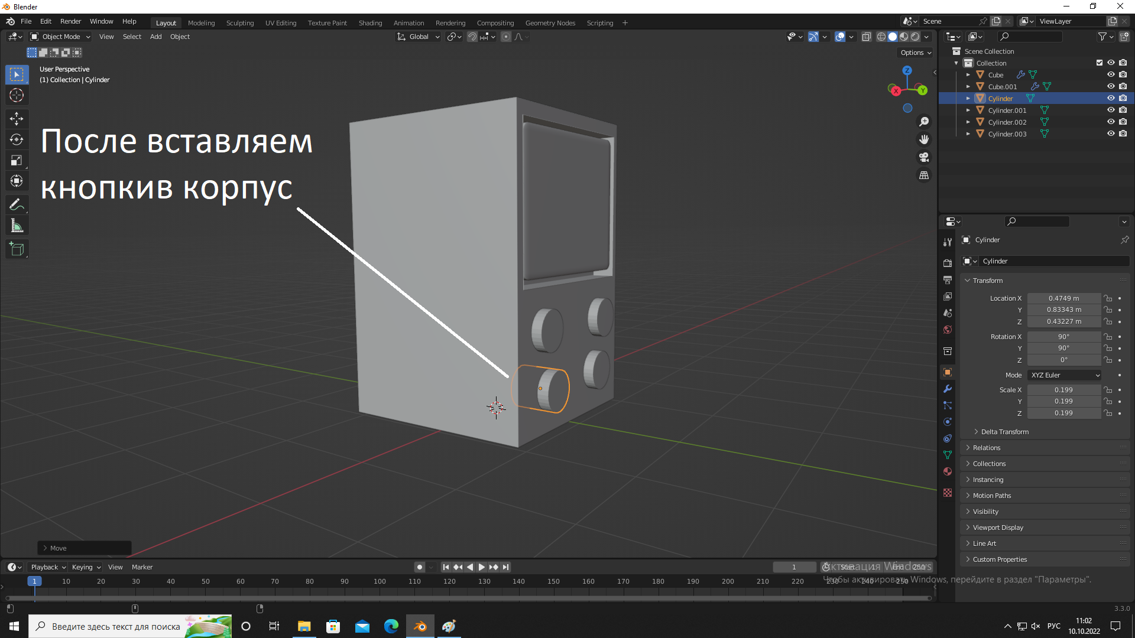Click the viewport pan hand icon
Screen dimensions: 1135x638
coord(924,139)
